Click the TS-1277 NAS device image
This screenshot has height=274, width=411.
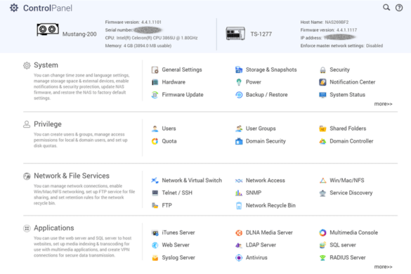235,34
